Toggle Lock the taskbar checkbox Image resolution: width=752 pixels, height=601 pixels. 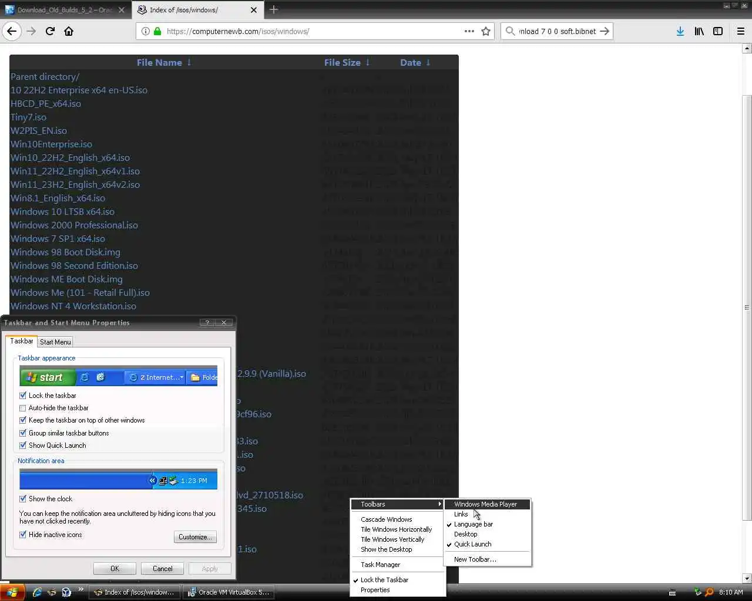[23, 396]
